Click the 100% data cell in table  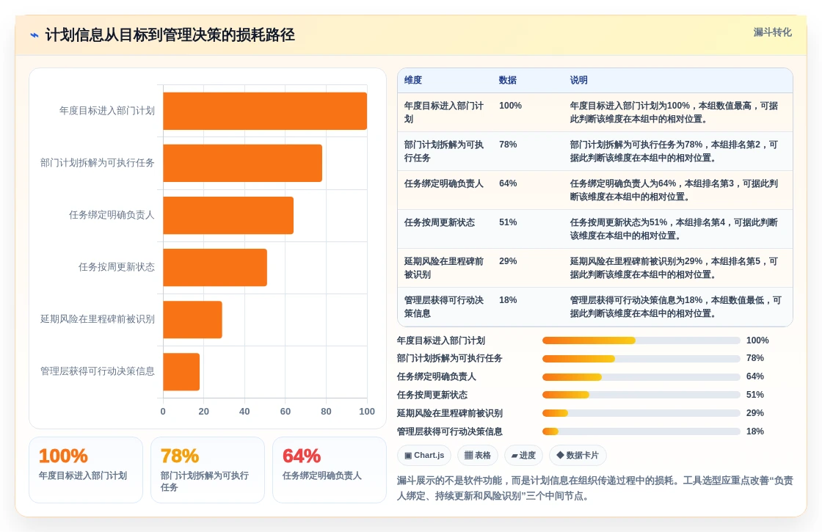click(510, 106)
